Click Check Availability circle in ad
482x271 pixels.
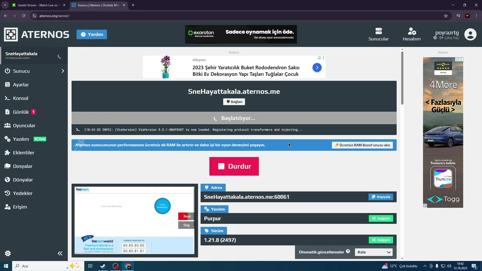click(162, 206)
